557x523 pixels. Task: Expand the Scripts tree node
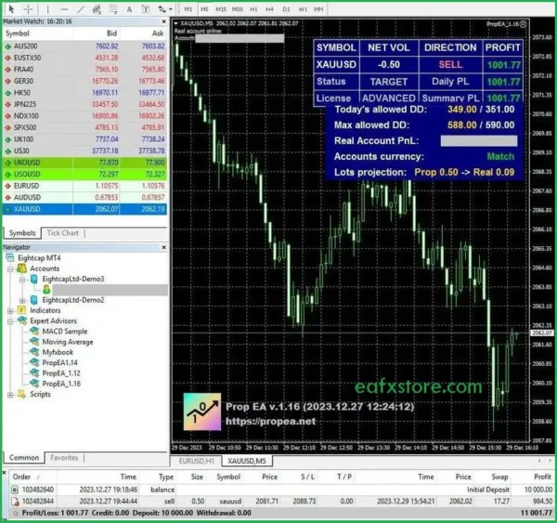coord(10,394)
